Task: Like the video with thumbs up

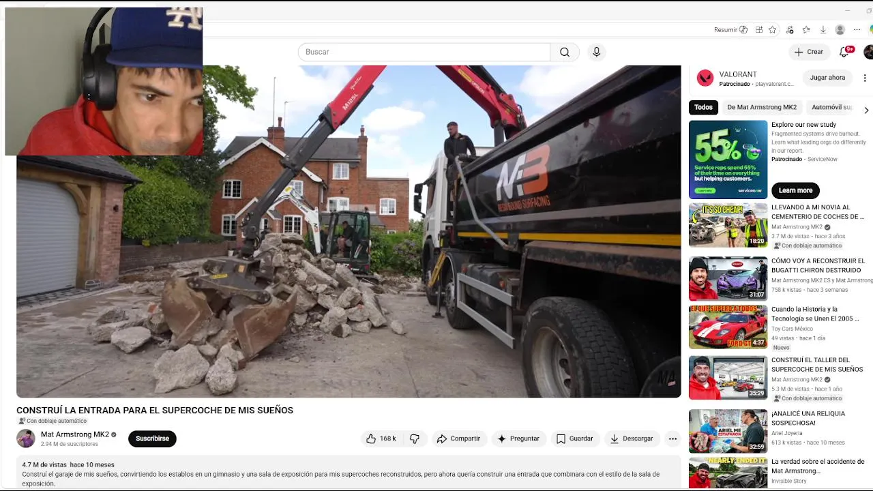Action: click(381, 438)
